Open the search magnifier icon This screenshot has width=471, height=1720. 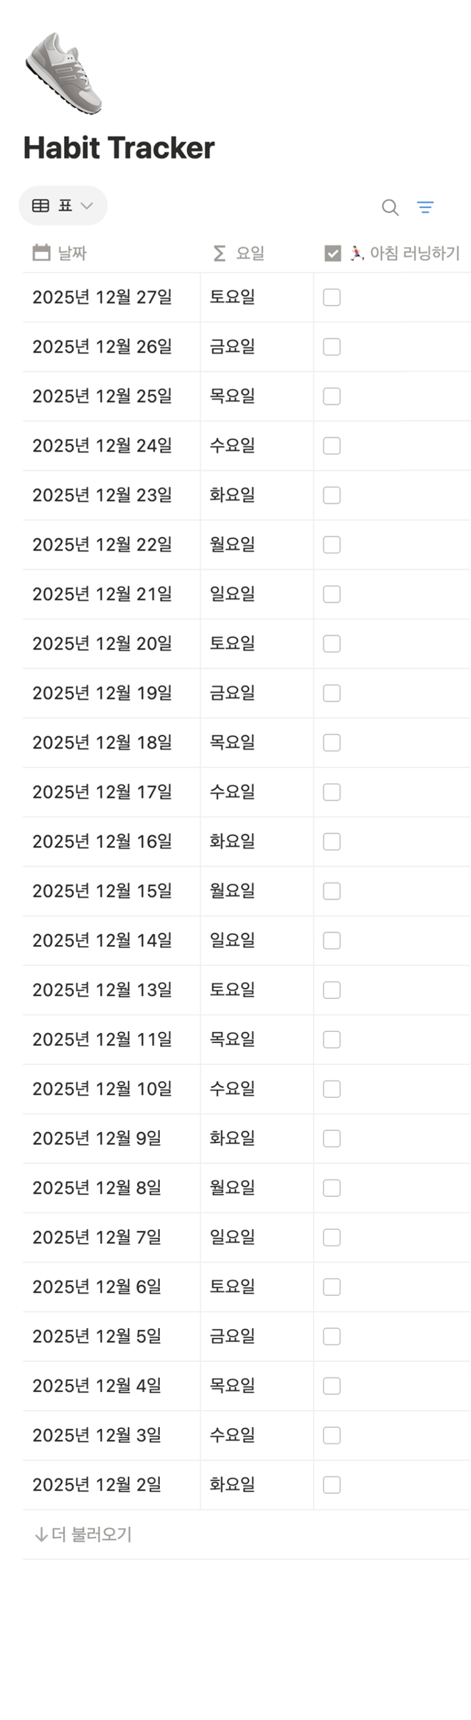coord(390,208)
